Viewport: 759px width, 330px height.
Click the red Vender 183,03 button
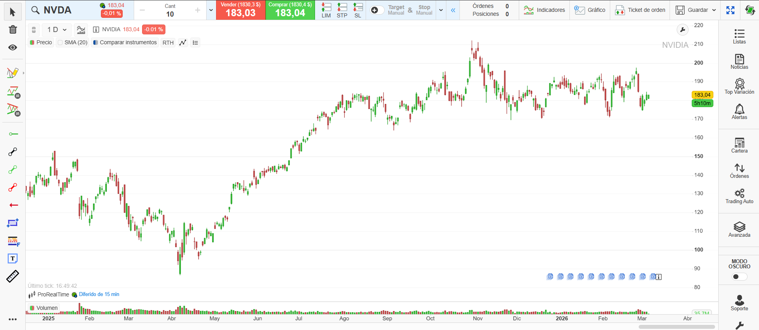point(241,10)
